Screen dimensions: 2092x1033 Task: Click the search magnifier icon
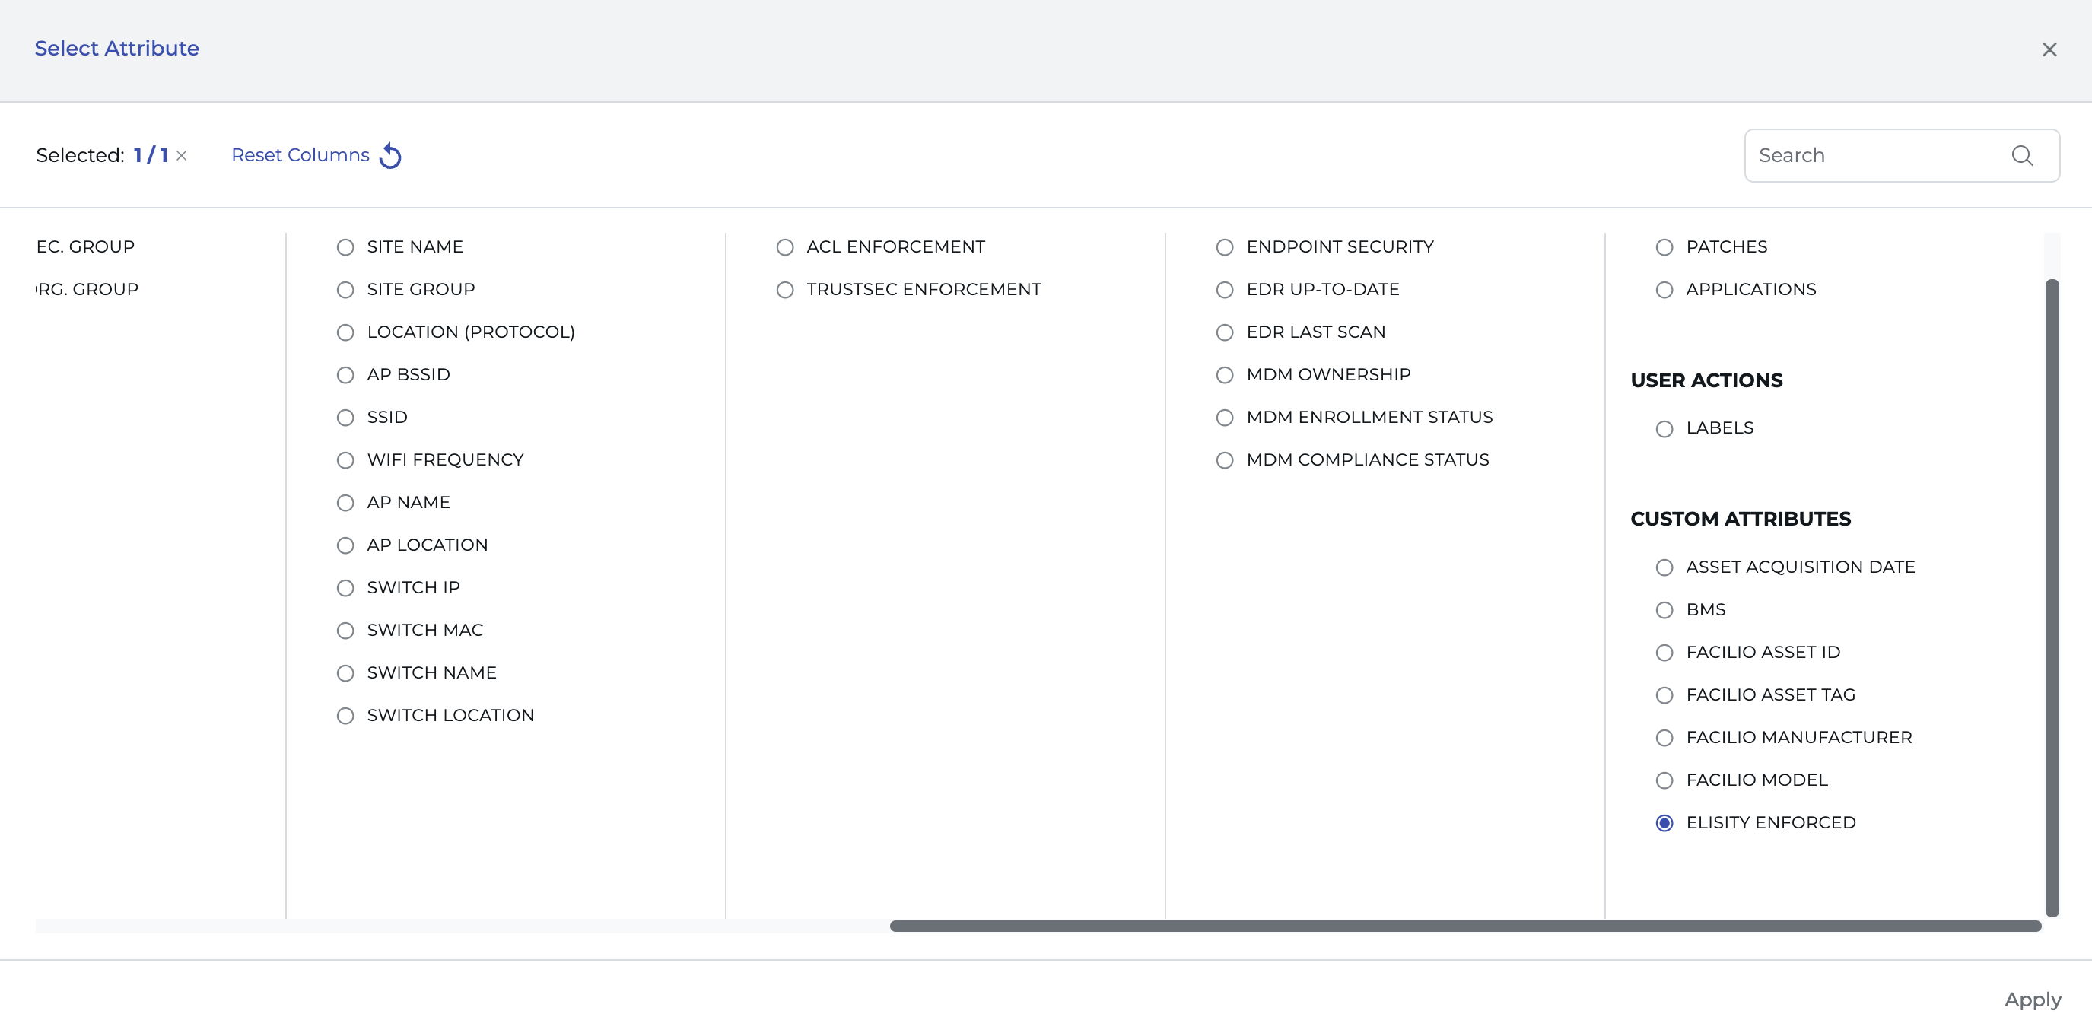tap(2021, 155)
